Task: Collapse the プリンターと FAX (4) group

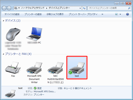Action: pos(3,54)
